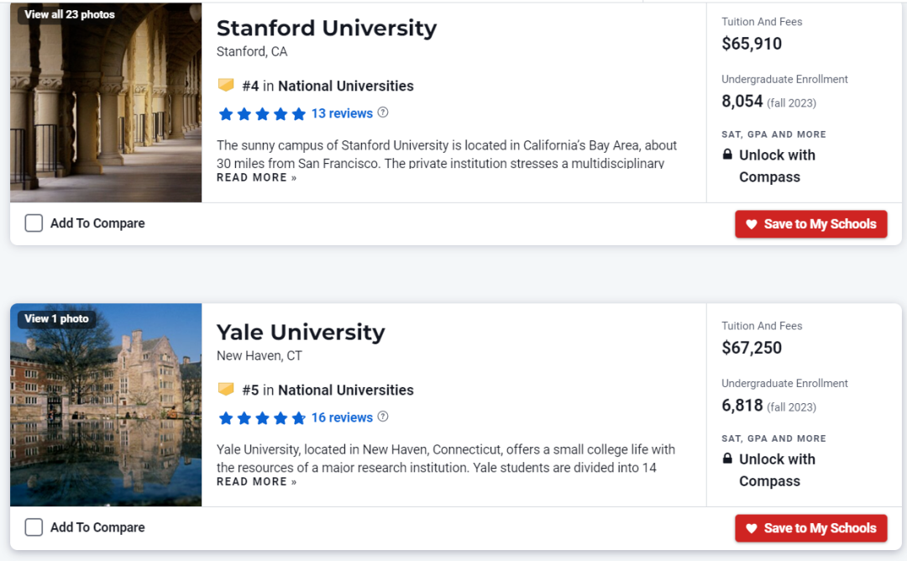The width and height of the screenshot is (907, 561).
Task: Click the reviews info icon for Yale
Action: (383, 417)
